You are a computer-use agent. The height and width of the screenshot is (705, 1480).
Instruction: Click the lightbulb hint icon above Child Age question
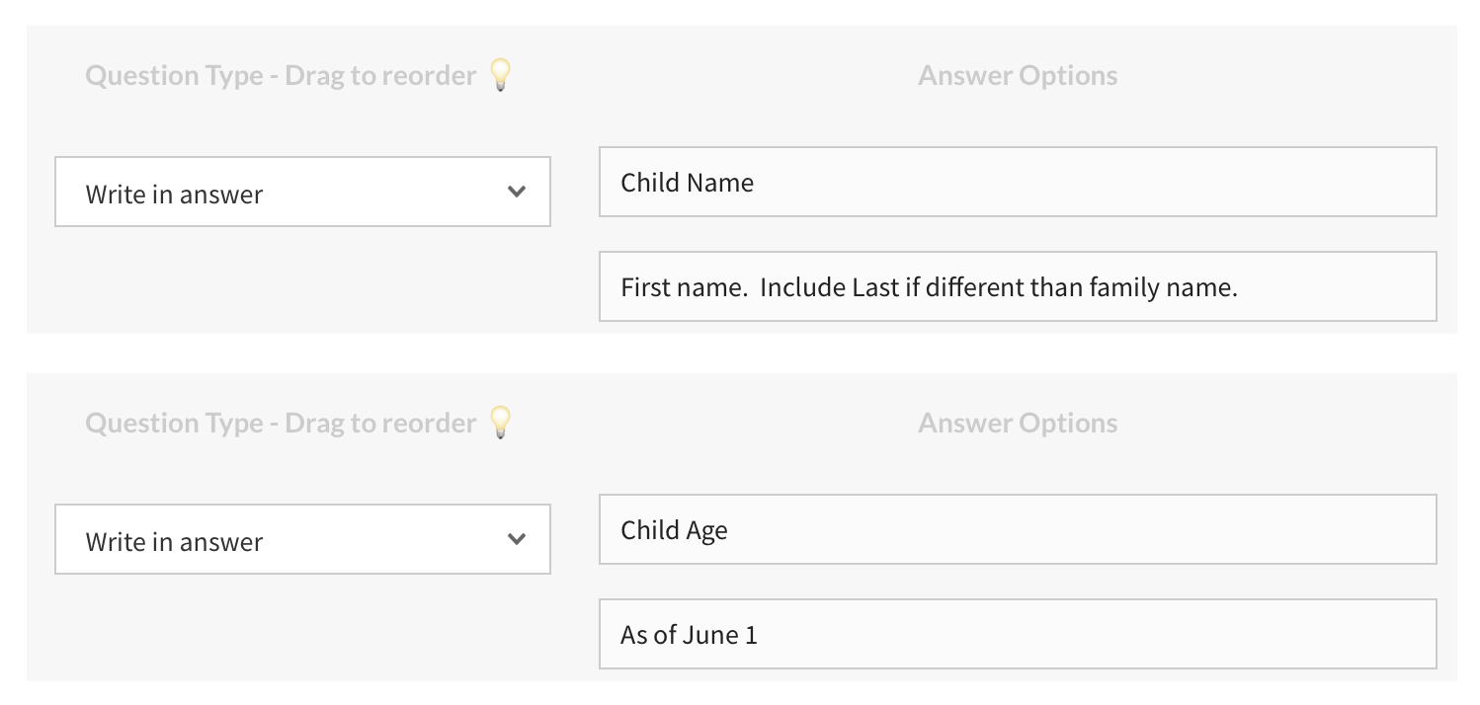(502, 423)
